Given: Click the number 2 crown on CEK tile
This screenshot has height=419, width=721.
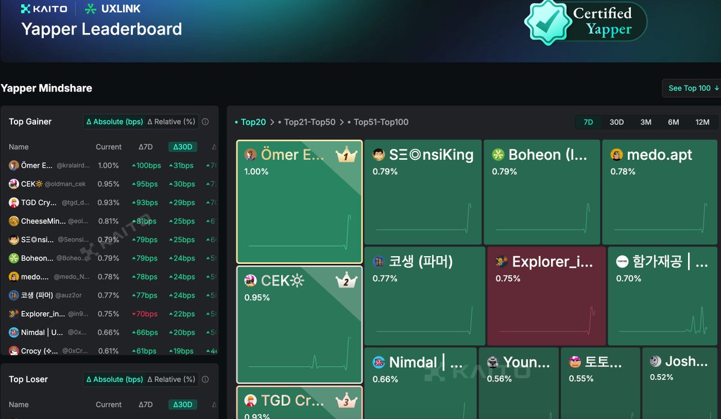Looking at the screenshot, I should tap(346, 280).
